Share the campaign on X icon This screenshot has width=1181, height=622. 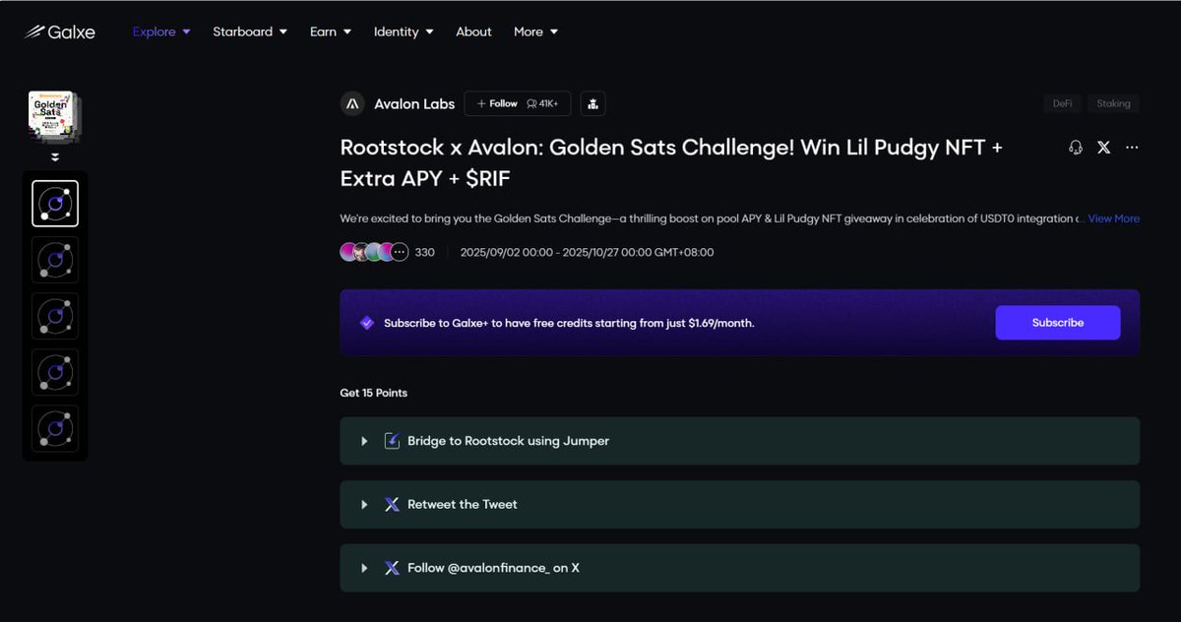(x=1103, y=147)
